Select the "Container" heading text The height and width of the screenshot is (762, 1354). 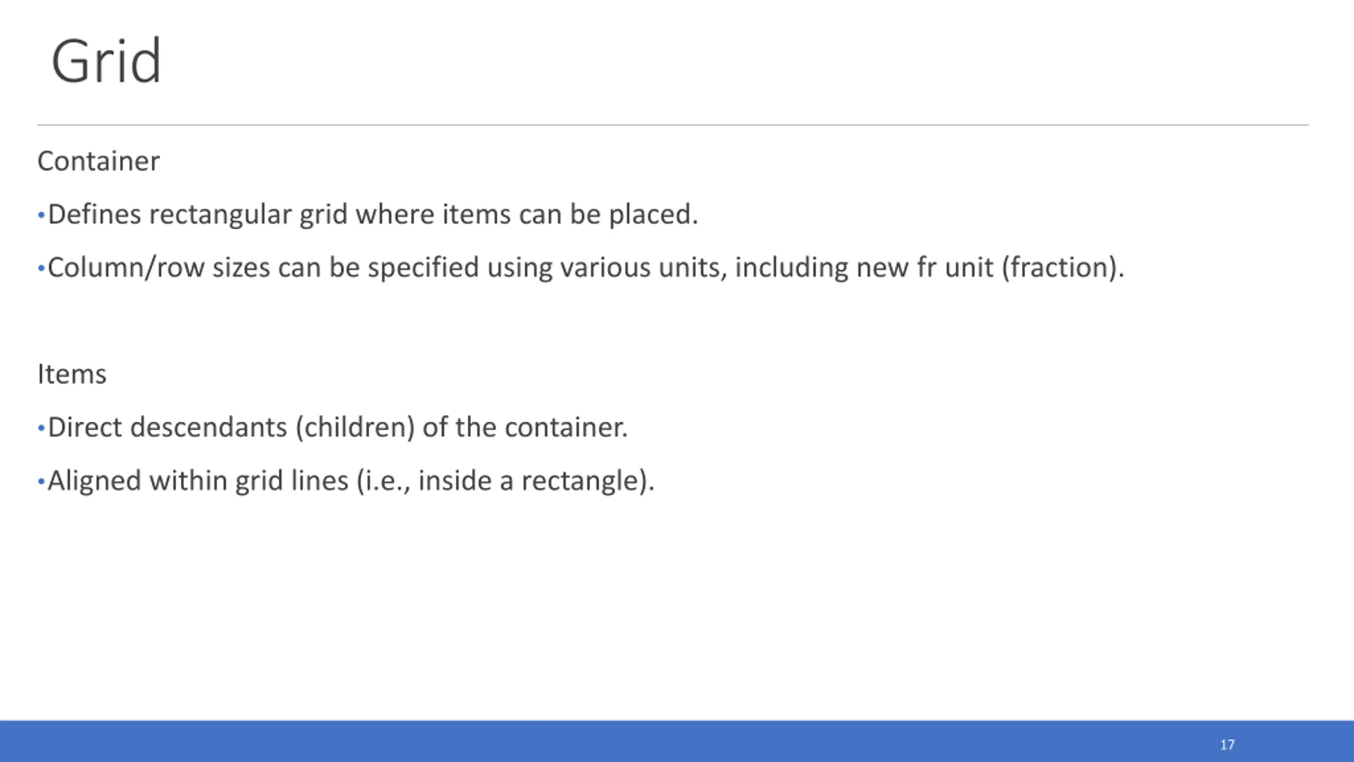click(x=98, y=161)
